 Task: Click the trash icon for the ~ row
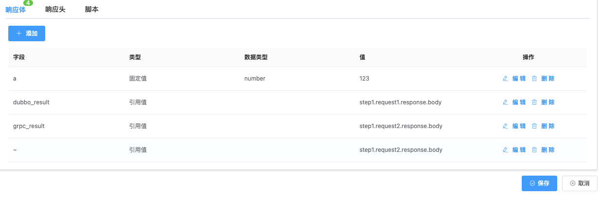point(534,150)
